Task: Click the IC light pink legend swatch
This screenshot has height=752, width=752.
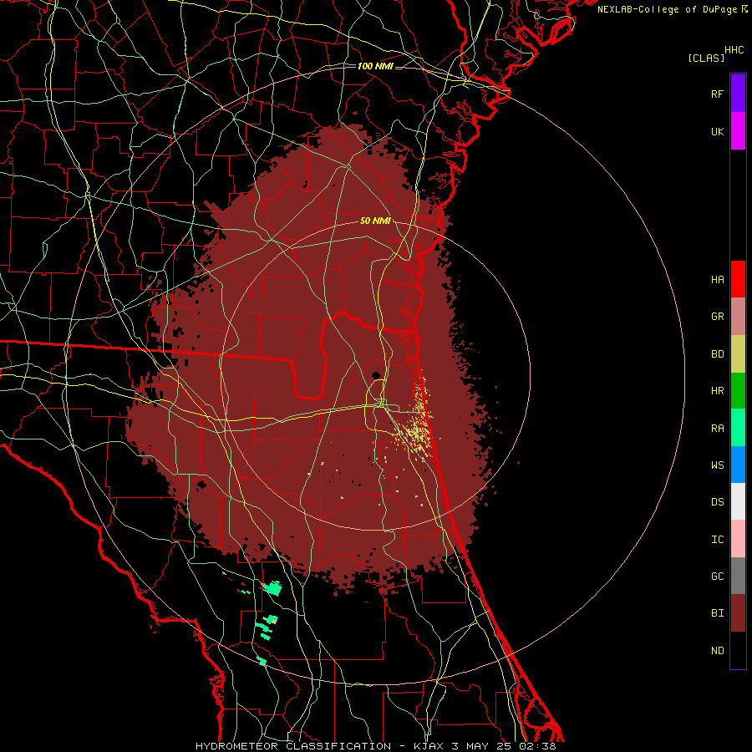Action: tap(738, 539)
